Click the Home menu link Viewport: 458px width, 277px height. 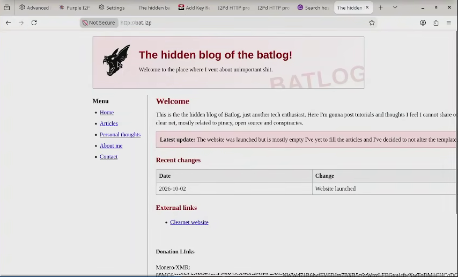coord(107,112)
